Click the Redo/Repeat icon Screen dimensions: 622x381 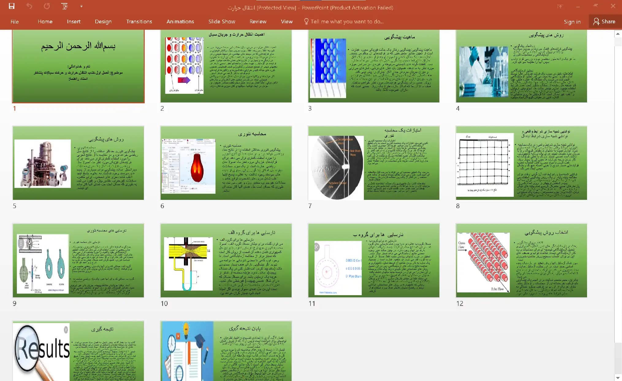pos(47,6)
